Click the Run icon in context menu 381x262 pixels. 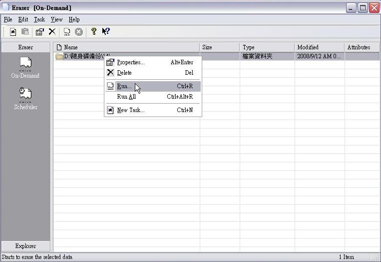coord(110,86)
